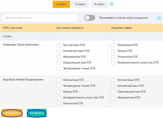Check Окружающий мир (ПЛ) for Амирханян

tap(59, 63)
